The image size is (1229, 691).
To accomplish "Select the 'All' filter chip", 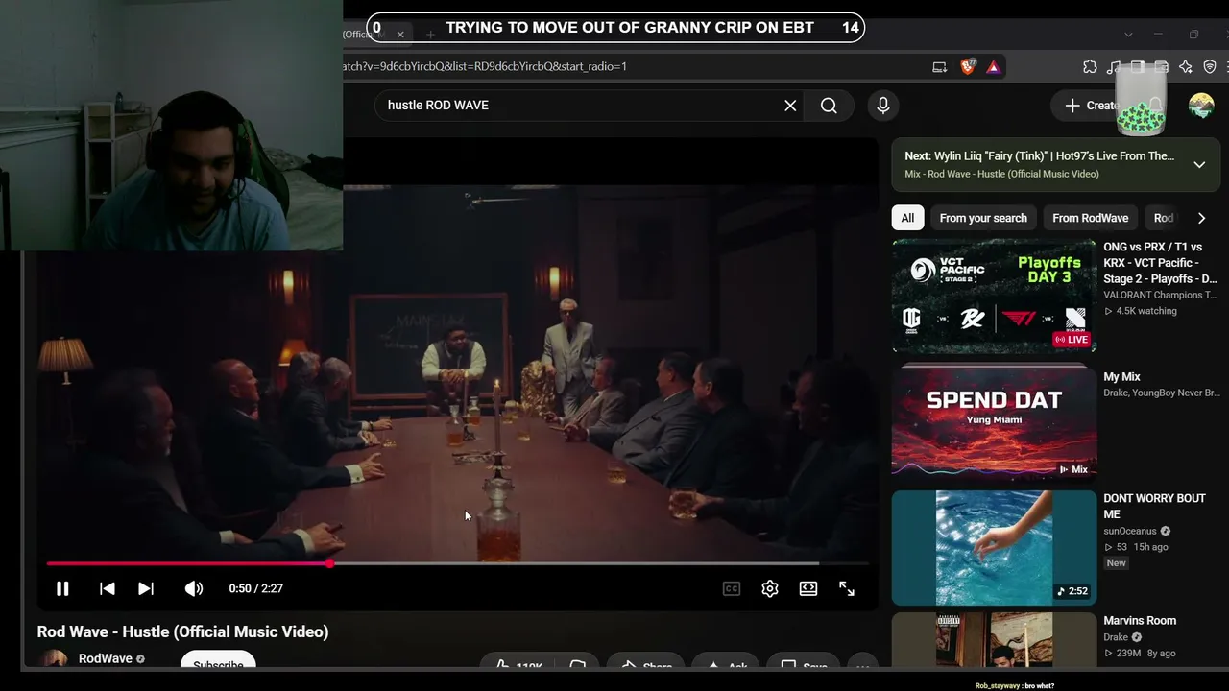I will pos(907,218).
